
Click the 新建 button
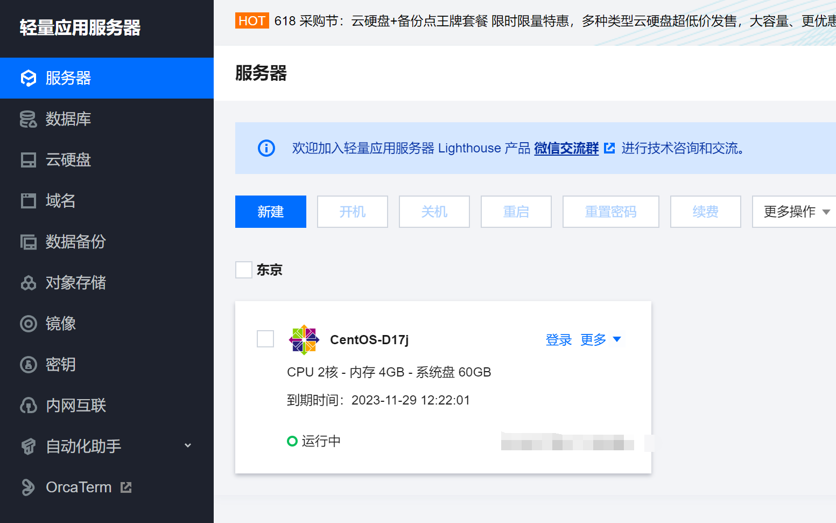[271, 212]
